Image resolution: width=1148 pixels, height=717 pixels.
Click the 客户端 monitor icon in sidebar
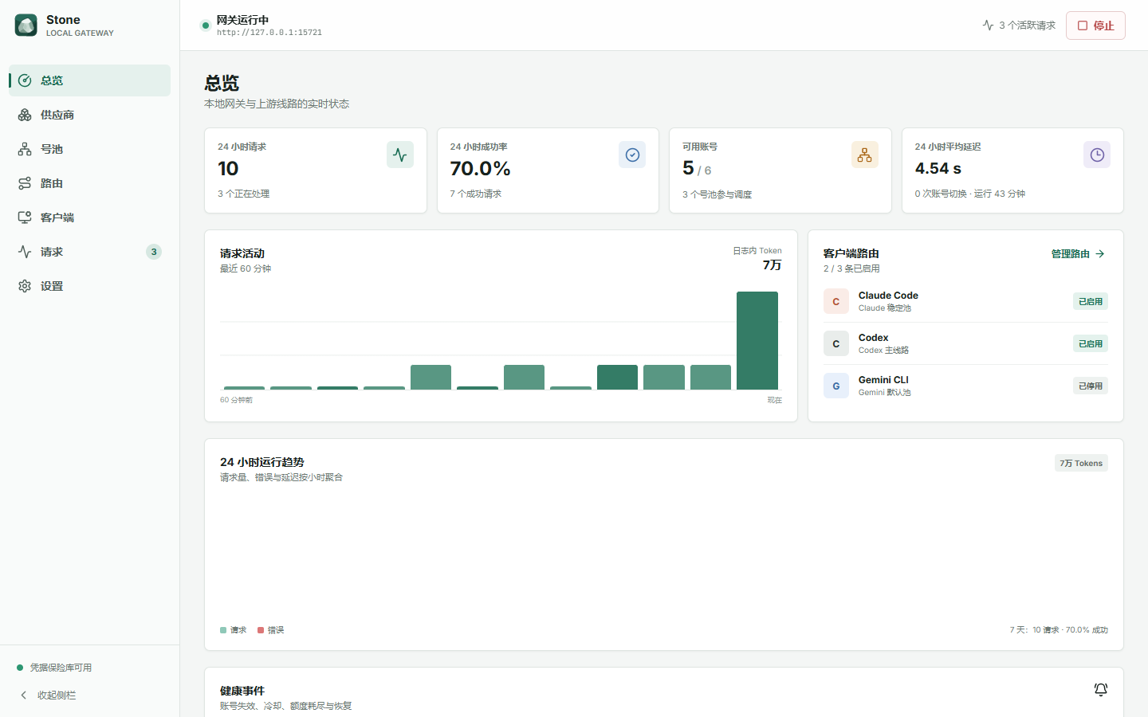(25, 217)
